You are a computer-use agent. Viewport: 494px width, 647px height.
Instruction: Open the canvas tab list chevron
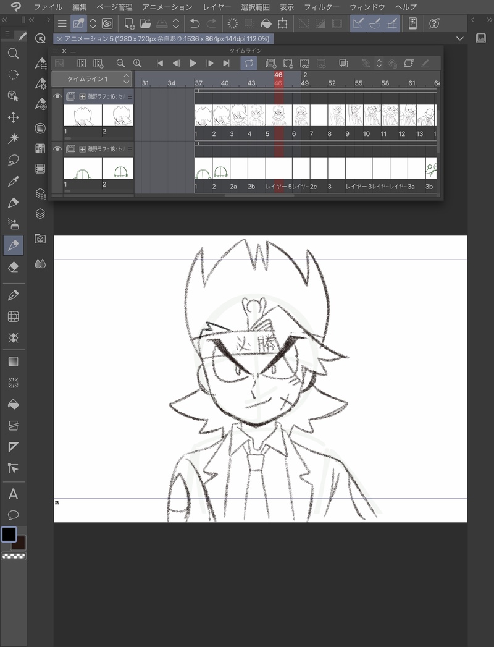[460, 38]
